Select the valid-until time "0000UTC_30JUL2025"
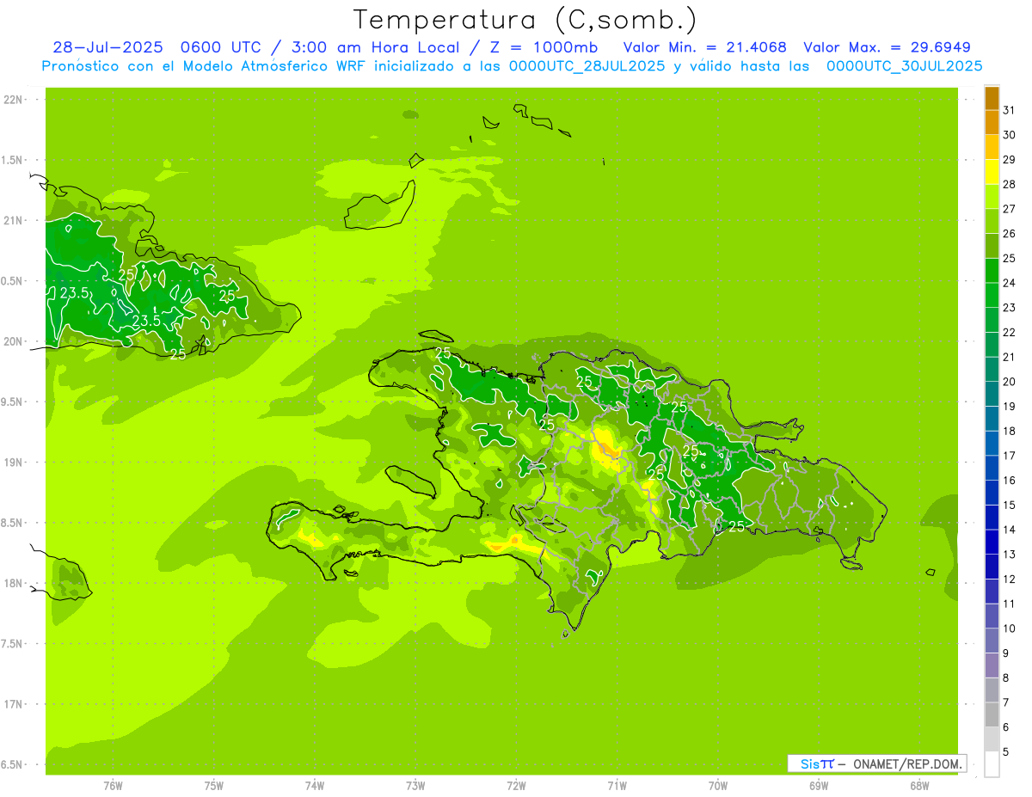 click(904, 66)
